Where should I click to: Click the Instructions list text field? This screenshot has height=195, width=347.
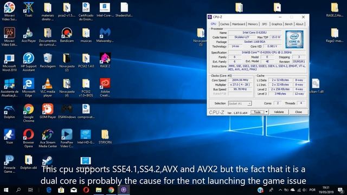click(x=267, y=68)
